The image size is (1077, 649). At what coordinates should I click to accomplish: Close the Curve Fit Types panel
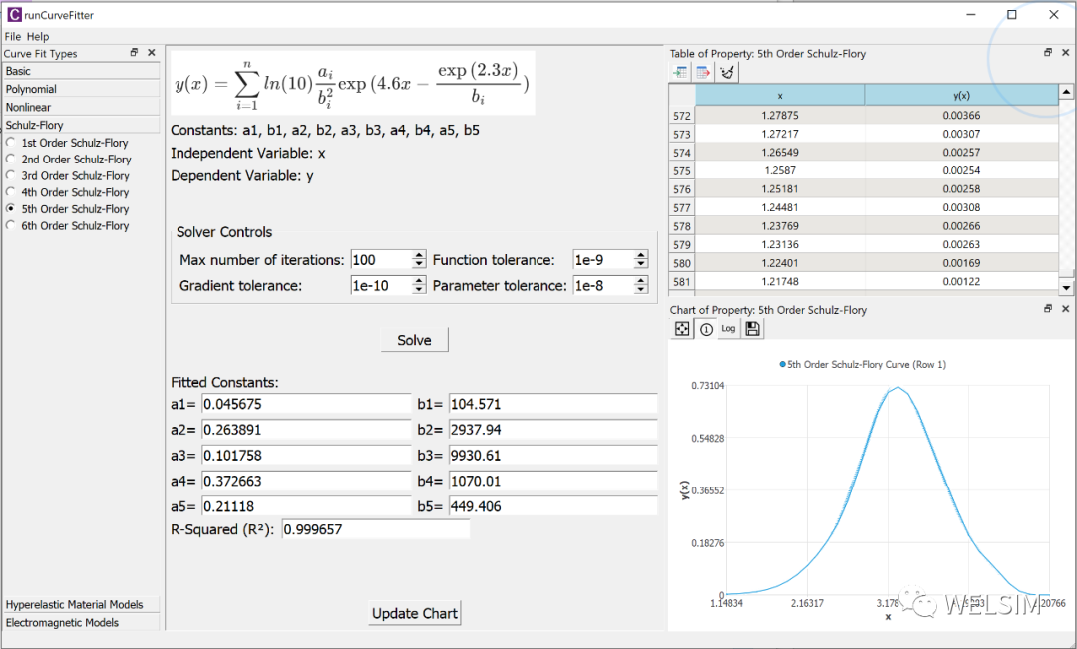[x=152, y=52]
